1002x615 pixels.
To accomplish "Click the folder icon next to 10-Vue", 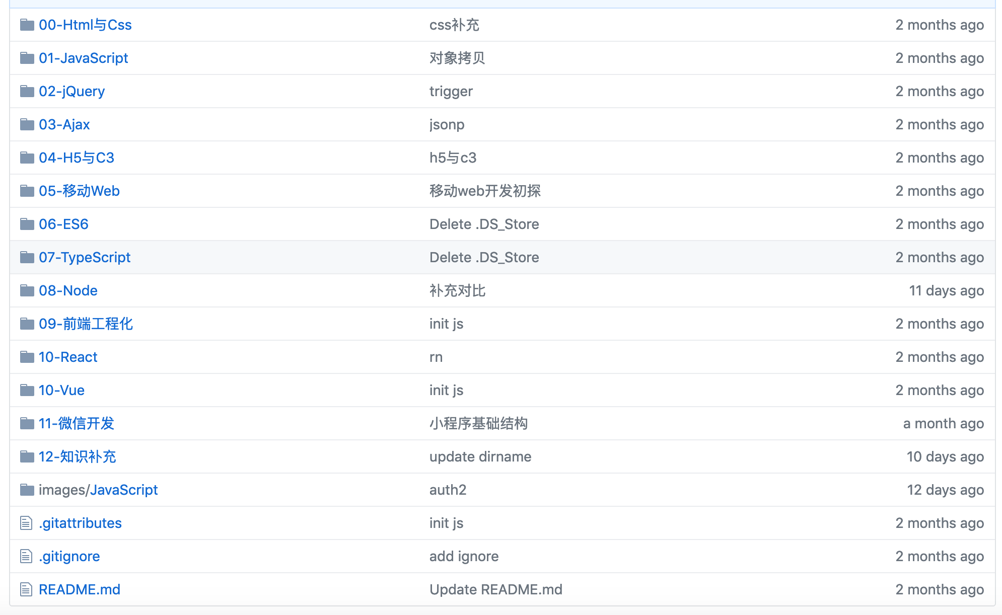I will pos(27,390).
